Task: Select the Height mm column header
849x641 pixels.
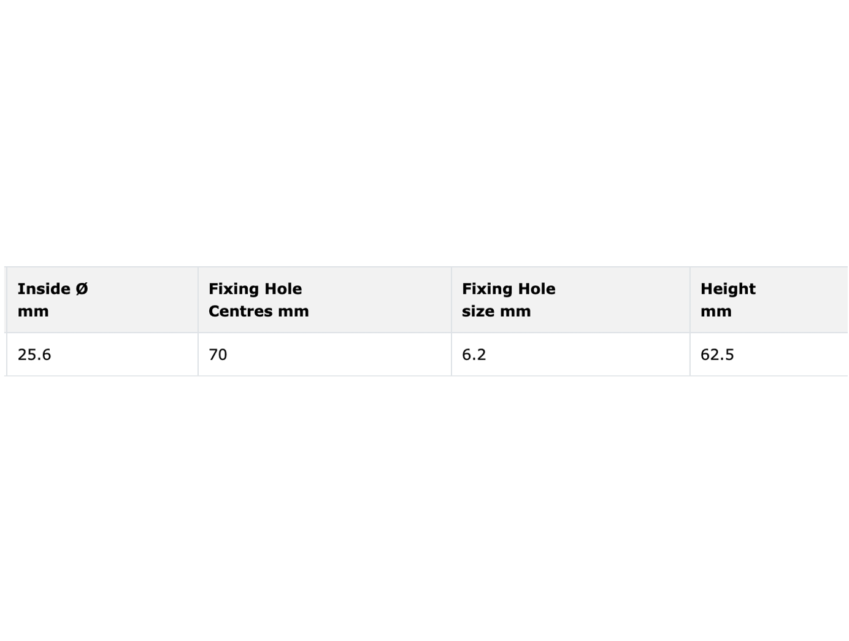Action: tap(769, 300)
